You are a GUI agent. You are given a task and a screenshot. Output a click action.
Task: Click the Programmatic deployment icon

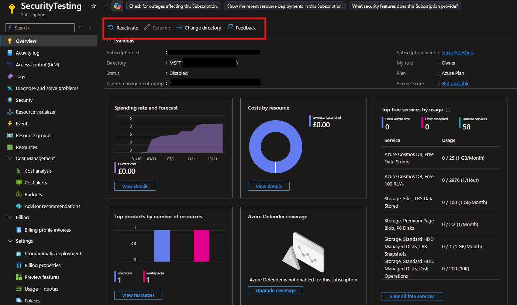(x=19, y=253)
